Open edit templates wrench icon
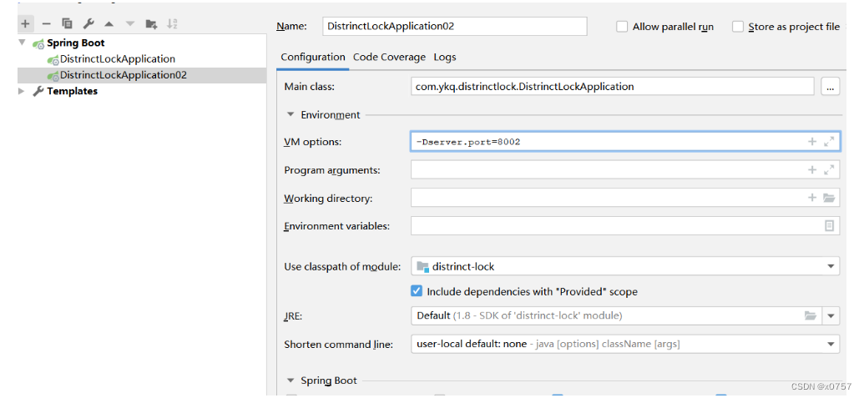The image size is (864, 398). click(88, 23)
